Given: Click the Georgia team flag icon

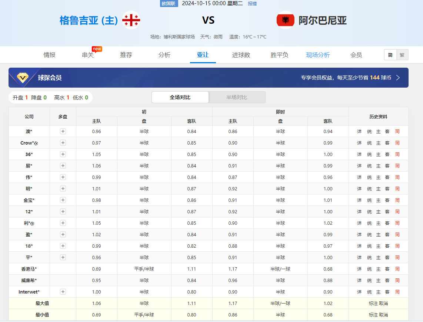Looking at the screenshot, I should (x=131, y=20).
